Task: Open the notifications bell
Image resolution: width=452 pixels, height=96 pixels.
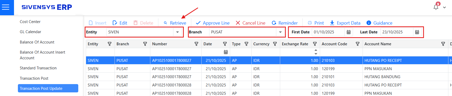Action: 436,7
